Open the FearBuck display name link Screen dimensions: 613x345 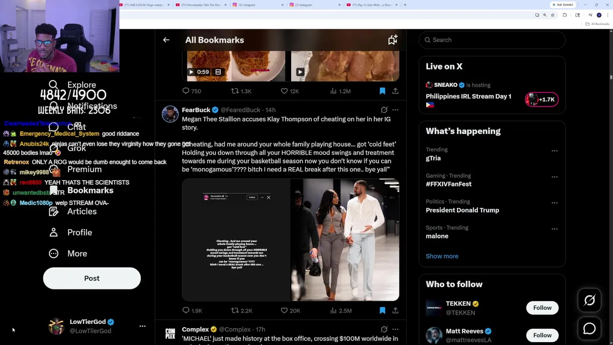(196, 110)
